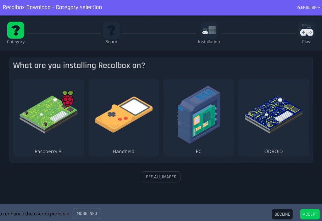The width and height of the screenshot is (322, 221).
Task: Click the ODROID card label
Action: (274, 151)
